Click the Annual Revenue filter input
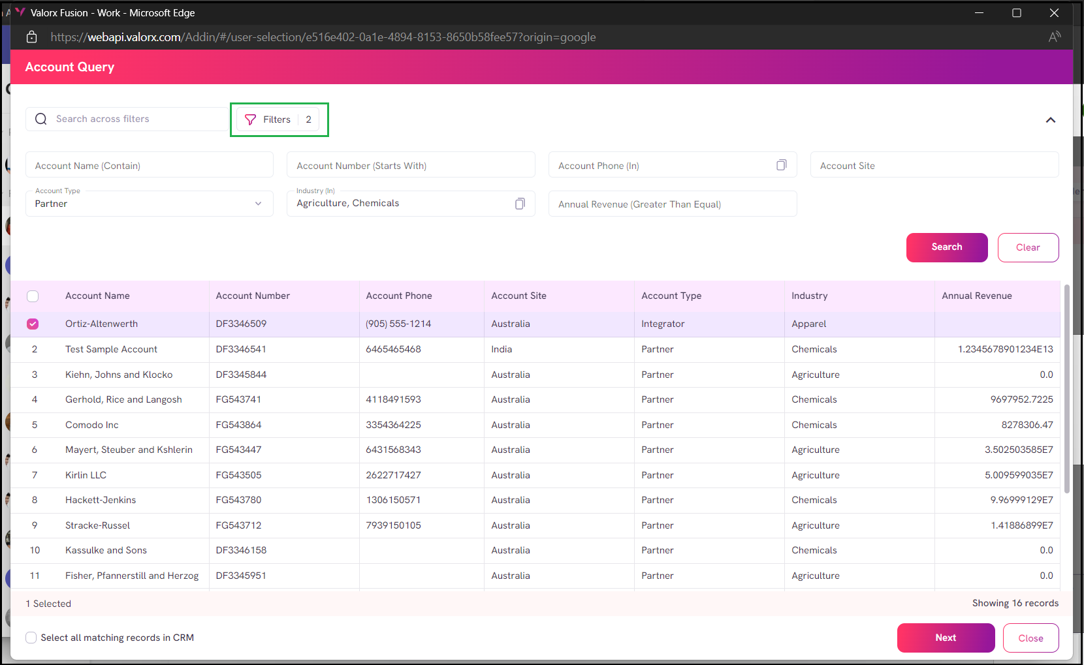Image resolution: width=1084 pixels, height=665 pixels. tap(672, 204)
